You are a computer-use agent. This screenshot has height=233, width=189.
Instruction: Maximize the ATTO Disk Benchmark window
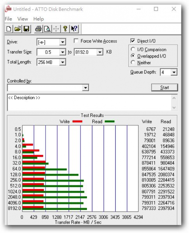click(156, 9)
